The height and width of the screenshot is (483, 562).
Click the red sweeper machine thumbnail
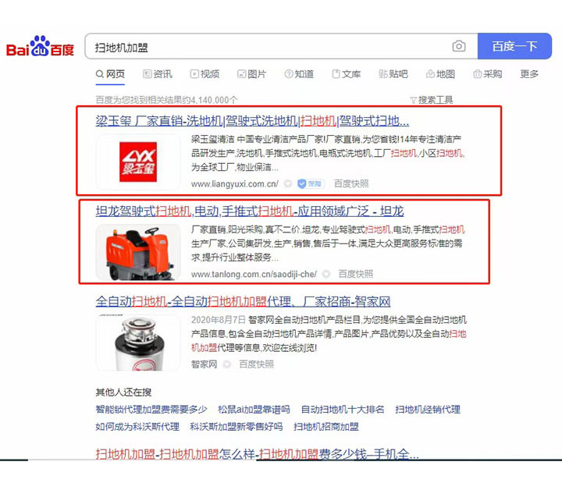tap(138, 252)
